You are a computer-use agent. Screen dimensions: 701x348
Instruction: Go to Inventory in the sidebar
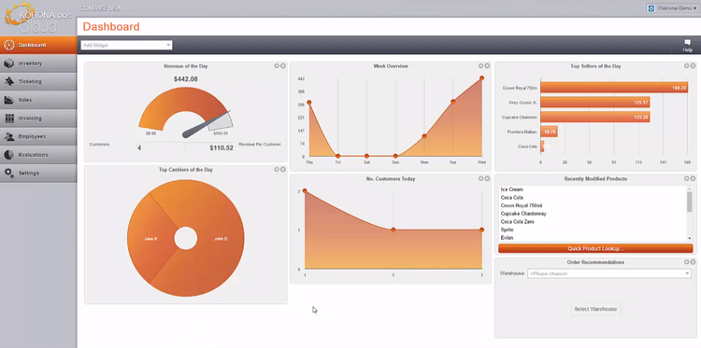38,63
